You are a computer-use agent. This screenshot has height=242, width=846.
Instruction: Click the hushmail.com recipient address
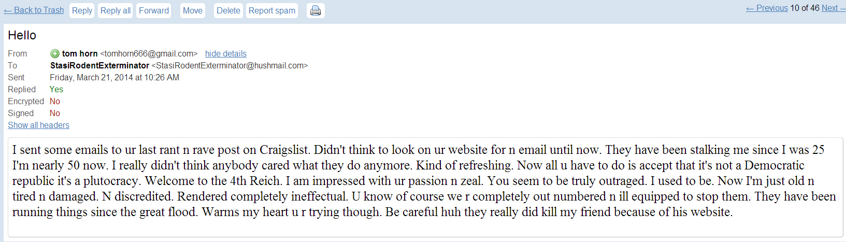[x=230, y=65]
